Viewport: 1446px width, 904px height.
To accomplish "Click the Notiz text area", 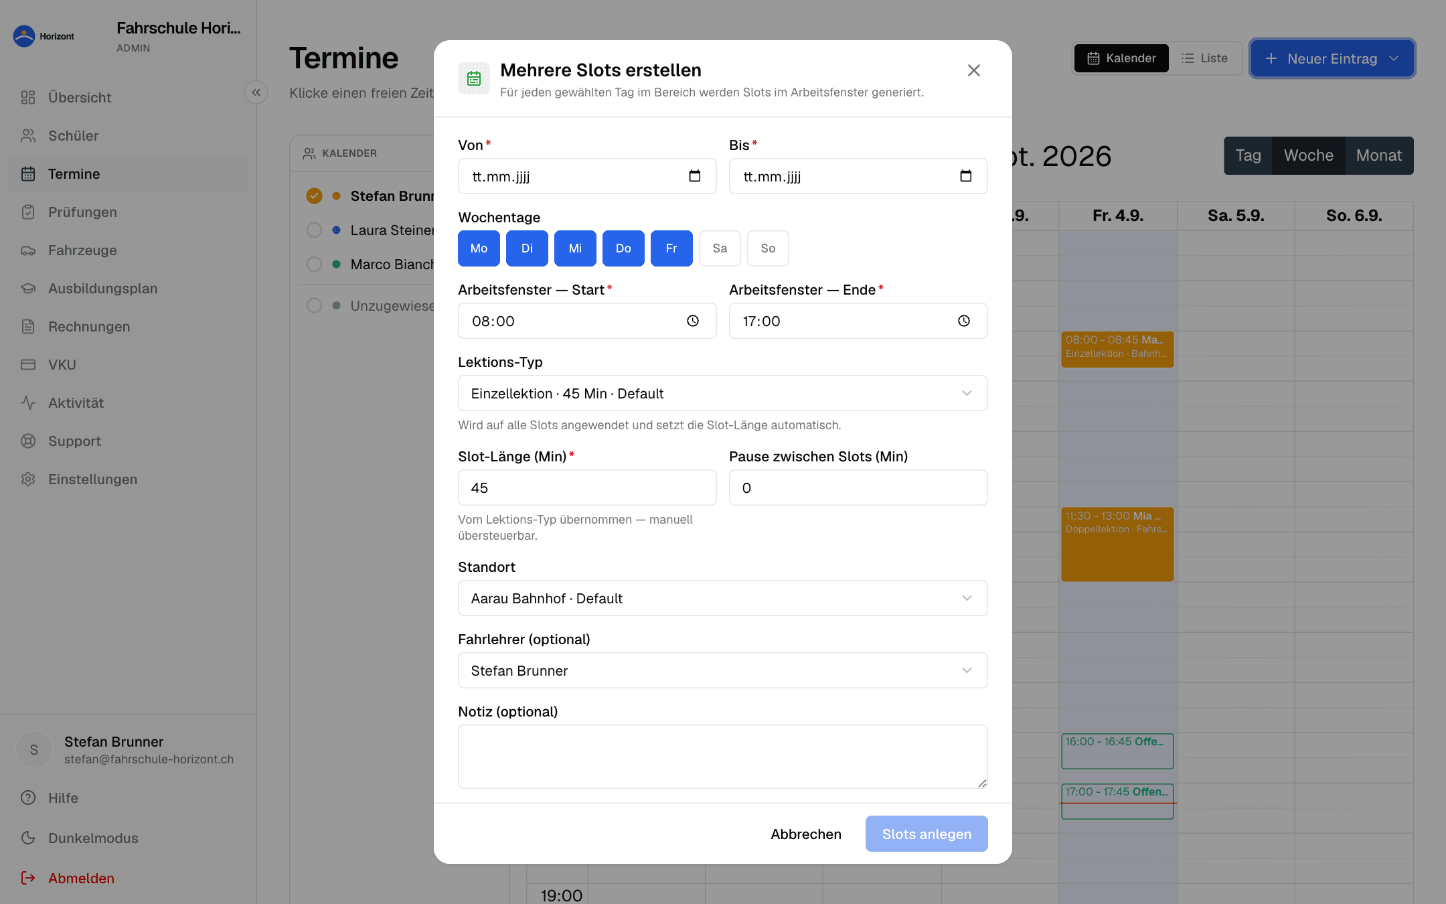I will point(722,756).
